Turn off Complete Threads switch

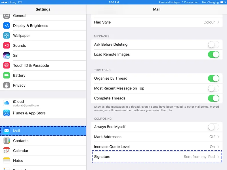tap(213, 98)
